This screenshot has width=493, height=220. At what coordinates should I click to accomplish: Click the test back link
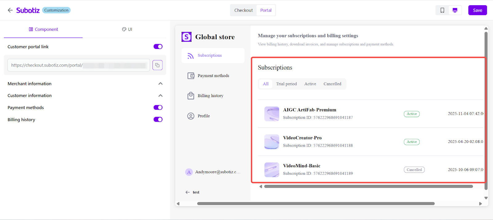(x=193, y=192)
